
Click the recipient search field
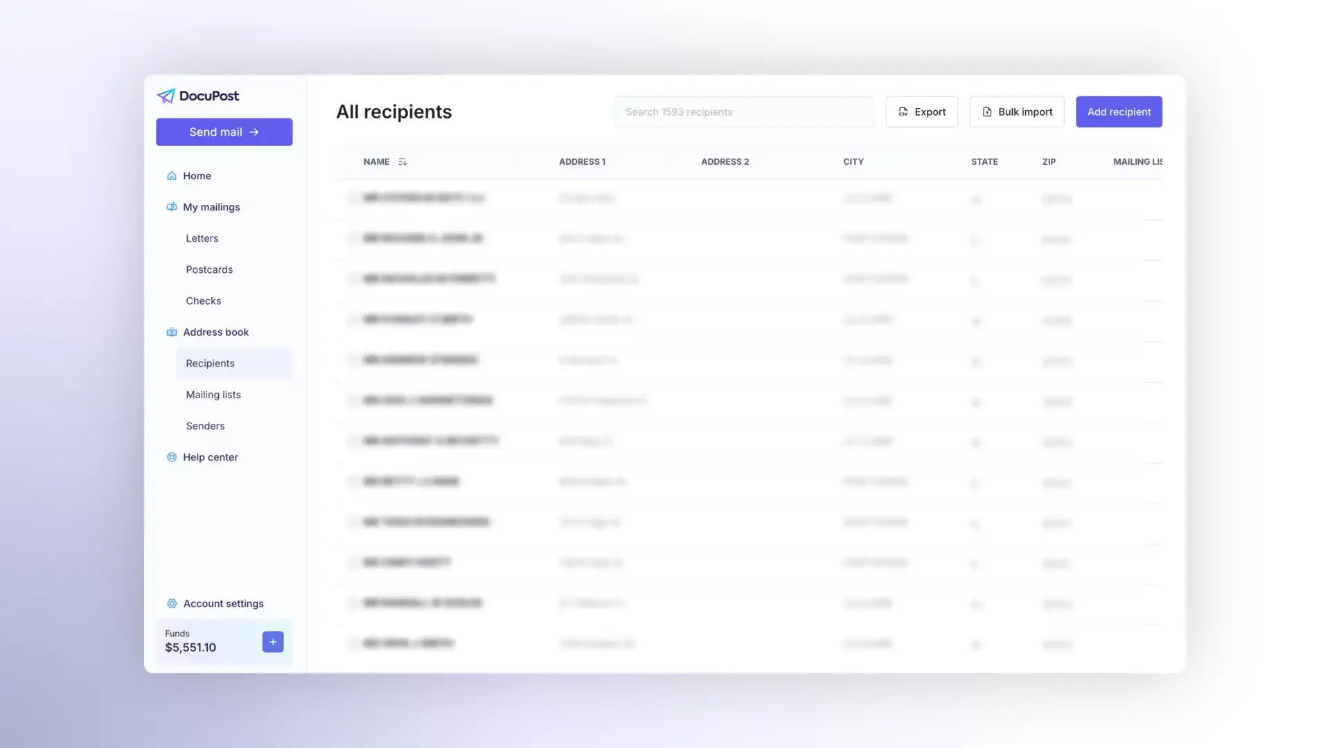(743, 112)
